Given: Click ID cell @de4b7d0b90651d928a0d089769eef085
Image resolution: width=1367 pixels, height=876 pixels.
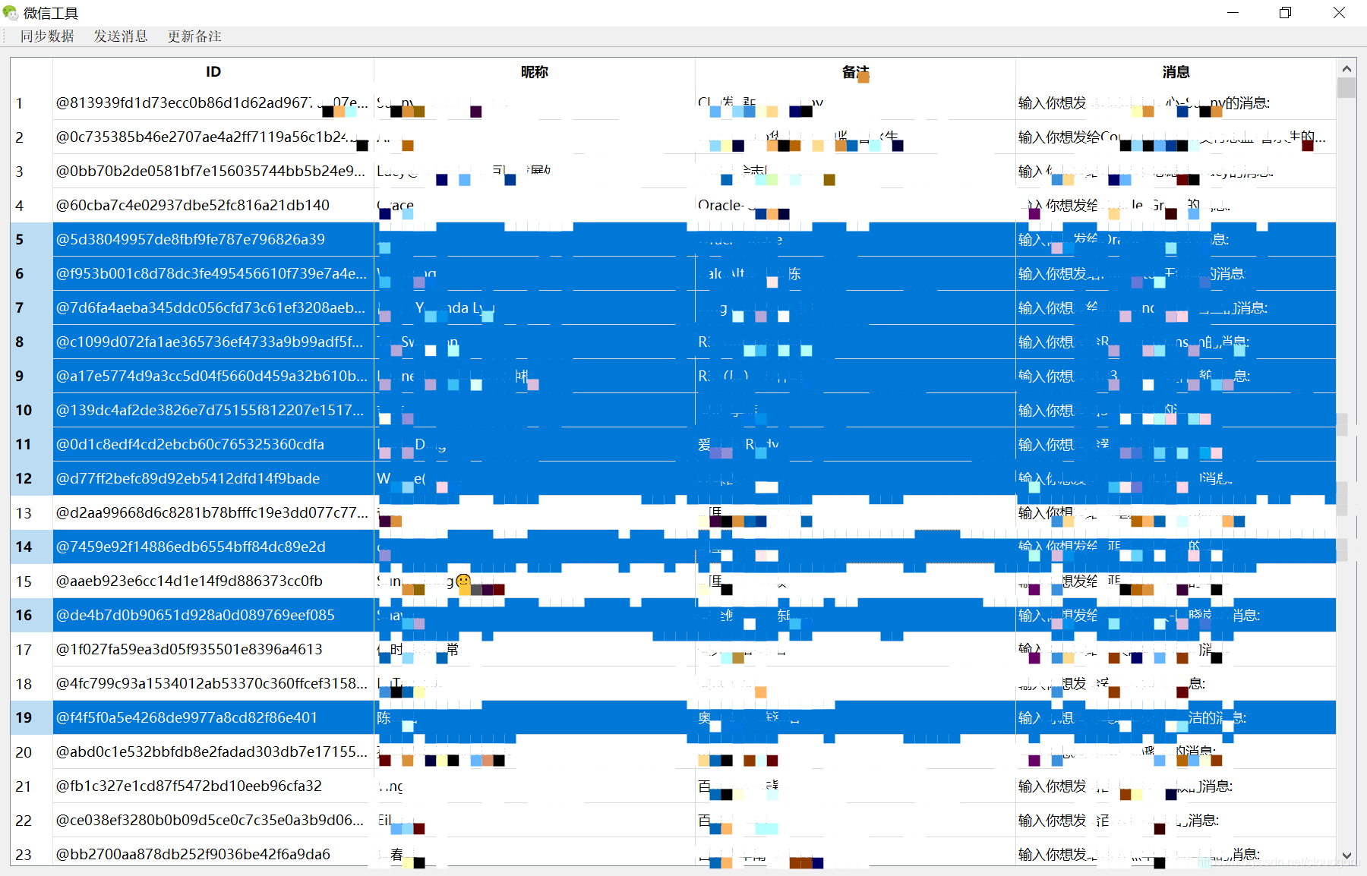Looking at the screenshot, I should point(213,615).
